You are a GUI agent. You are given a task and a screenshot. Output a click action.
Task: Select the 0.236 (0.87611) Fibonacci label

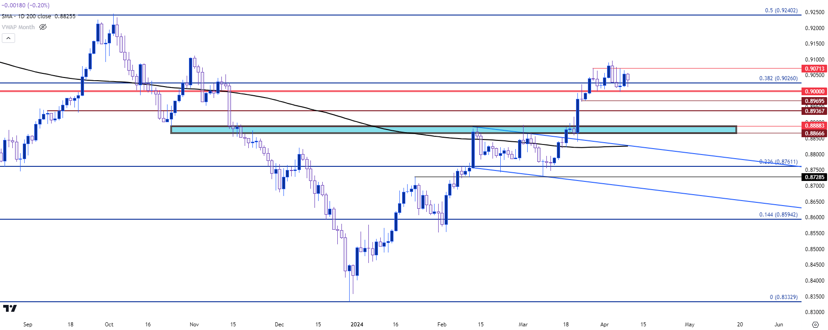pos(778,162)
